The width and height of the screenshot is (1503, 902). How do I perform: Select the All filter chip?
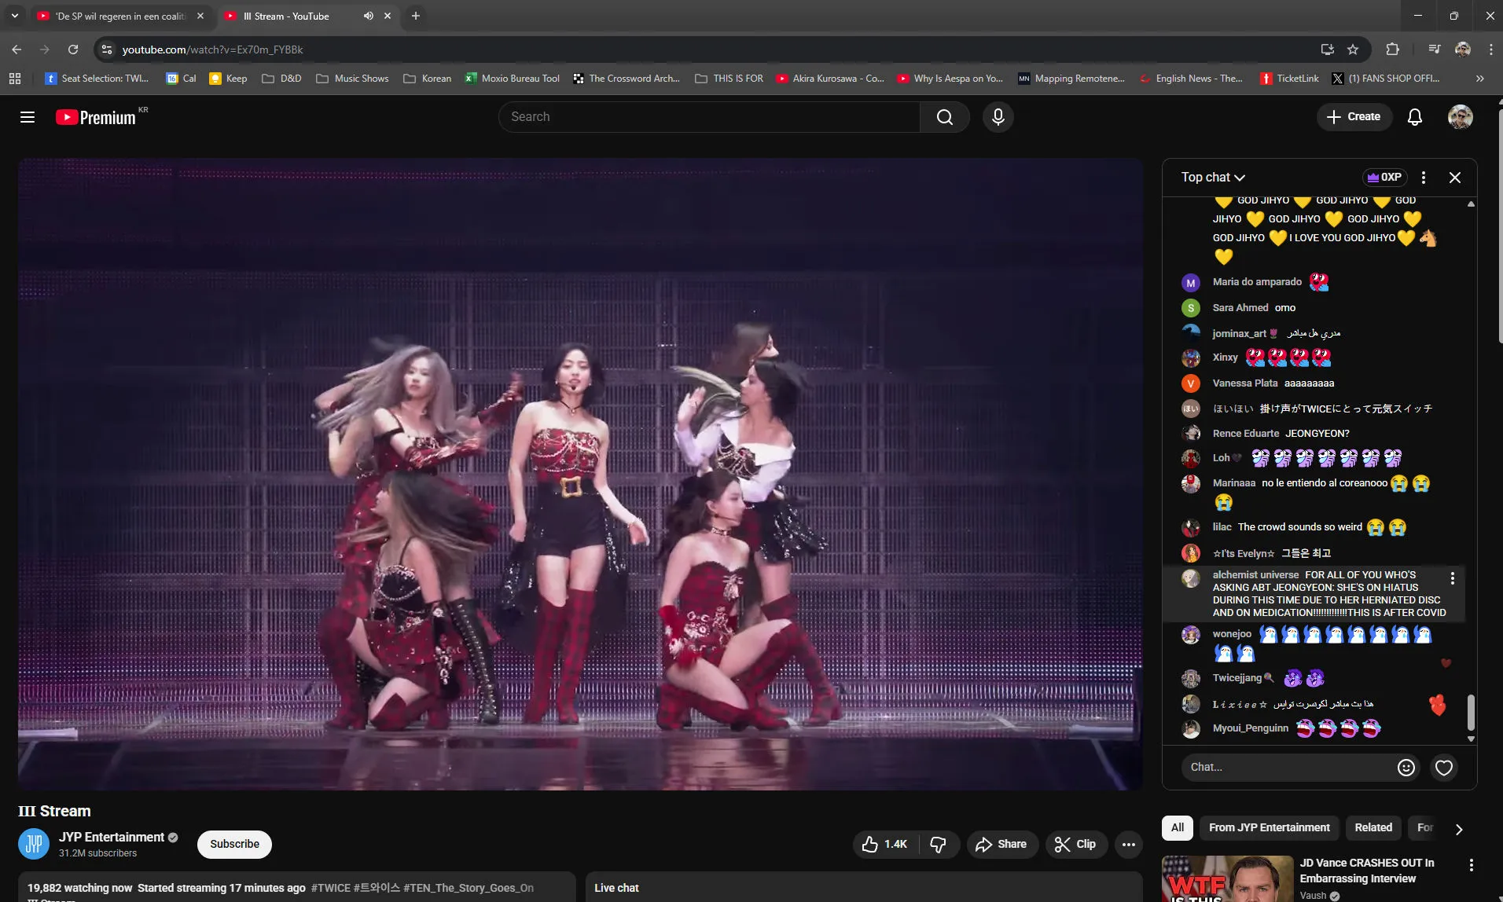pos(1178,828)
